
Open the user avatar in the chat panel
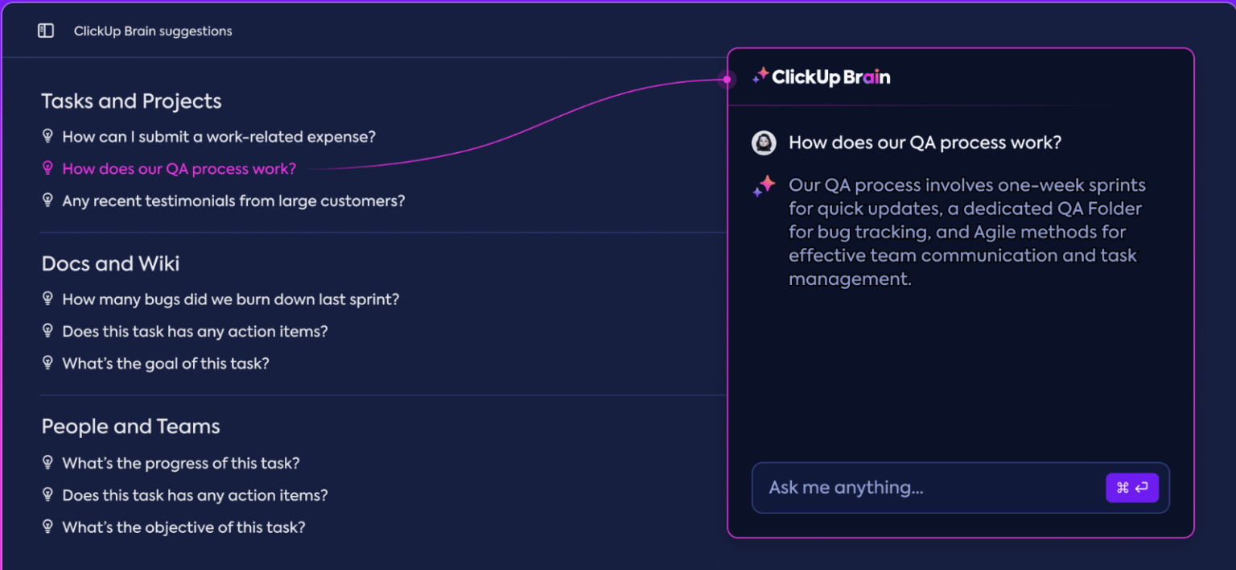[763, 142]
